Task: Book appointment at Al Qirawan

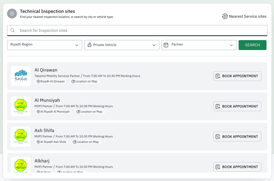Action: pos(237,76)
